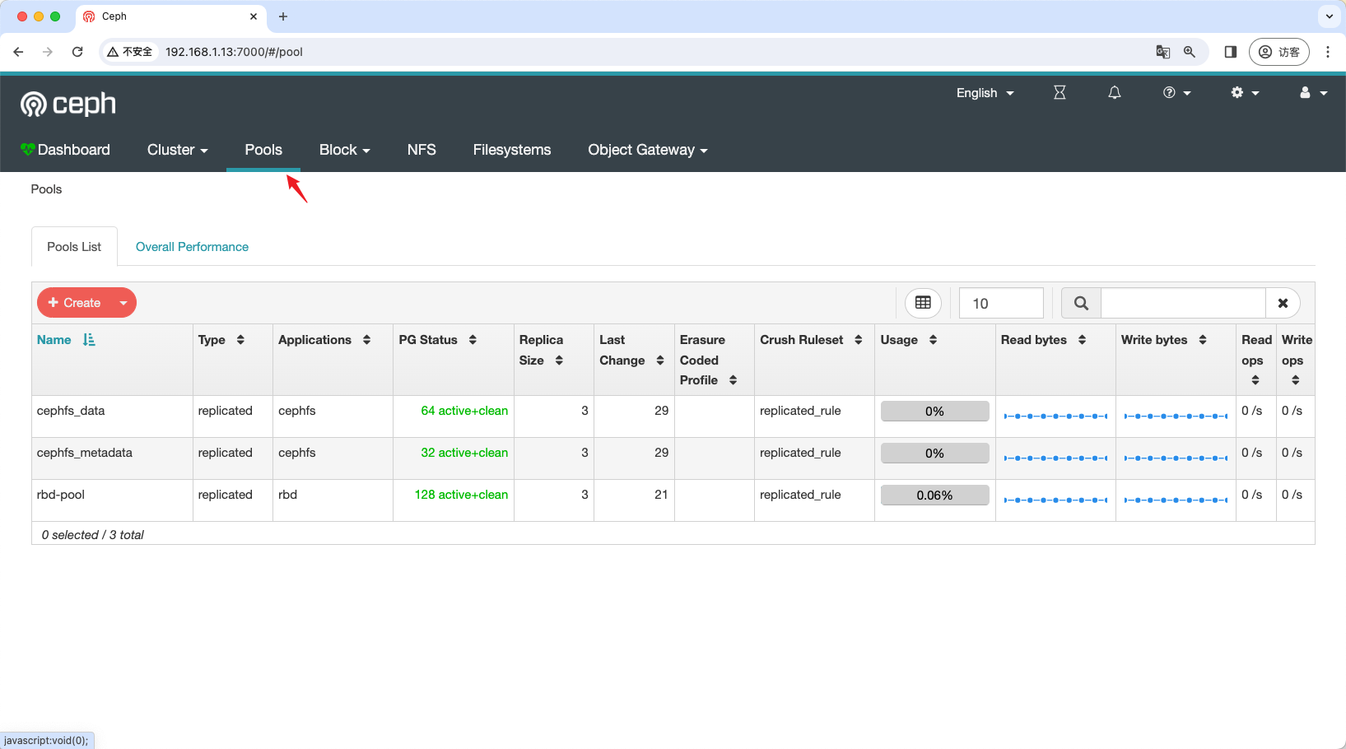Toggle the browser side panel icon

point(1231,52)
